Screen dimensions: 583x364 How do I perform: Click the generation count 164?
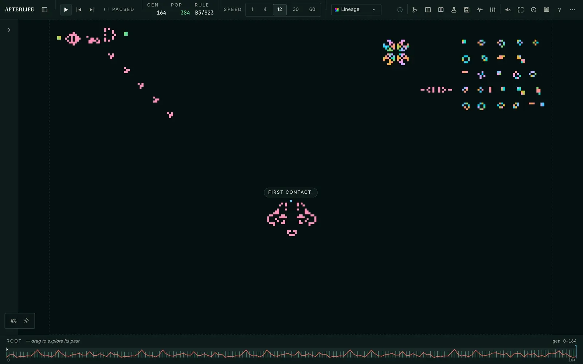(161, 13)
